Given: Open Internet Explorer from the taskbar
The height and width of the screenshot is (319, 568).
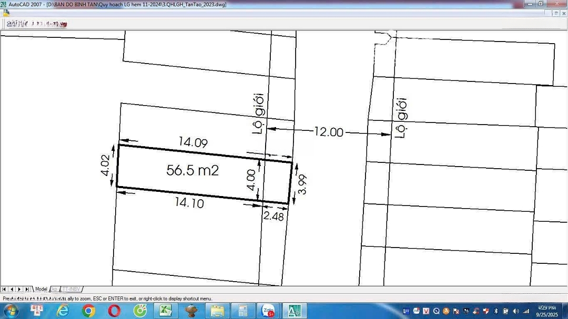Looking at the screenshot, I should pyautogui.click(x=63, y=311).
